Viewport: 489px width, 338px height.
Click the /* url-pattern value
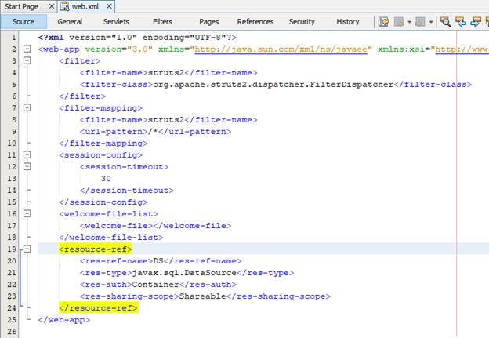pyautogui.click(x=153, y=132)
